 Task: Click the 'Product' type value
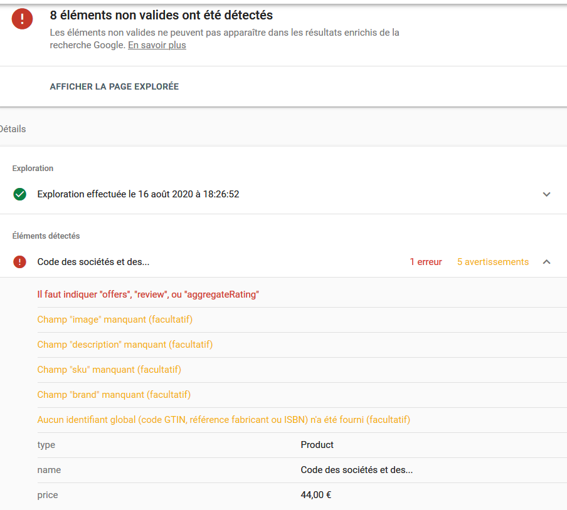317,445
